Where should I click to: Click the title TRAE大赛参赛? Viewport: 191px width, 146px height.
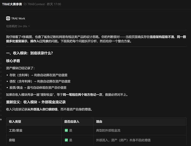pyautogui.click(x=12, y=4)
